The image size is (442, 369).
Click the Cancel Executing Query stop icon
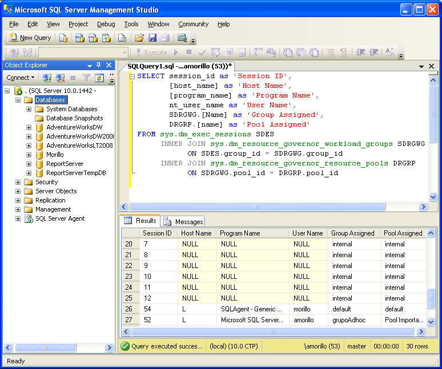(x=189, y=52)
